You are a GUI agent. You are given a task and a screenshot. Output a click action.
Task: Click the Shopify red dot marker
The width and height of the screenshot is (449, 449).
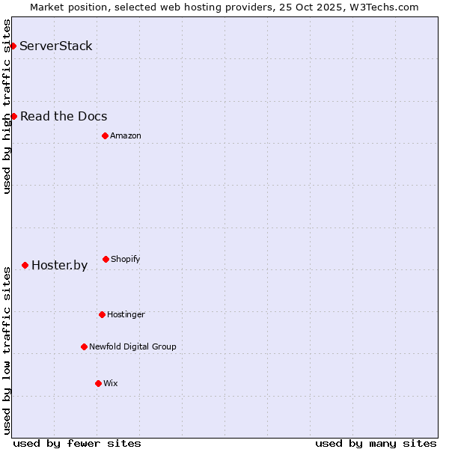click(106, 259)
